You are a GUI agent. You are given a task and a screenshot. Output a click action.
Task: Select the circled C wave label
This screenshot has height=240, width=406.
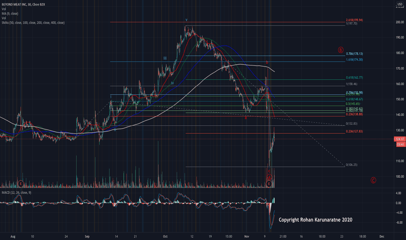pyautogui.click(x=373, y=180)
